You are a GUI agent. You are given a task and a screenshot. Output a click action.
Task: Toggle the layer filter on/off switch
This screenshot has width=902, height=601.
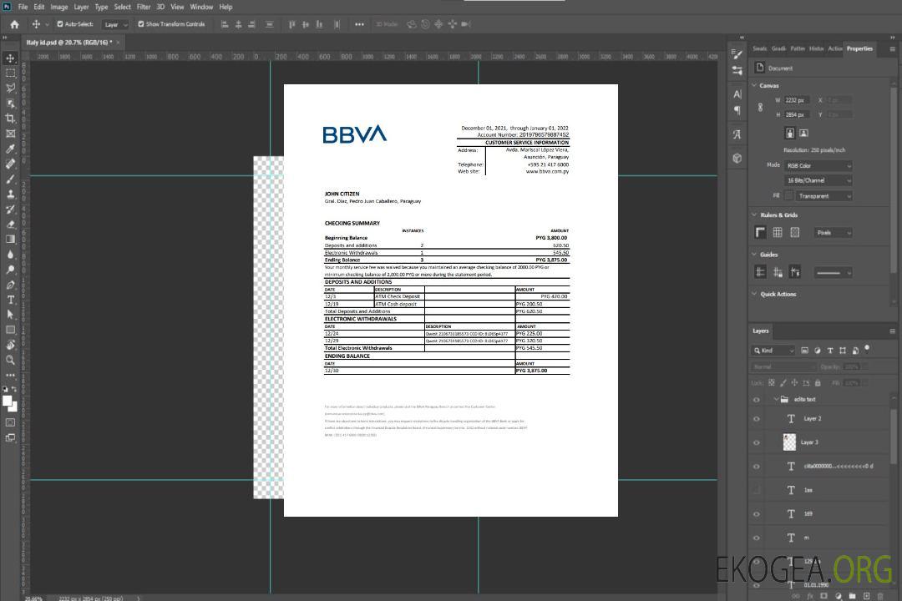pos(867,349)
